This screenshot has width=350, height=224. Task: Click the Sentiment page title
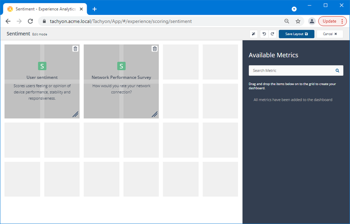click(x=18, y=34)
